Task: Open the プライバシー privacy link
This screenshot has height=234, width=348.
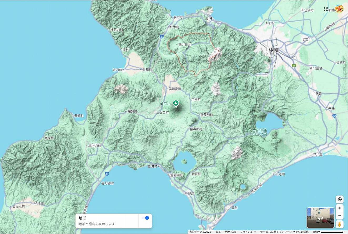Action: click(248, 232)
